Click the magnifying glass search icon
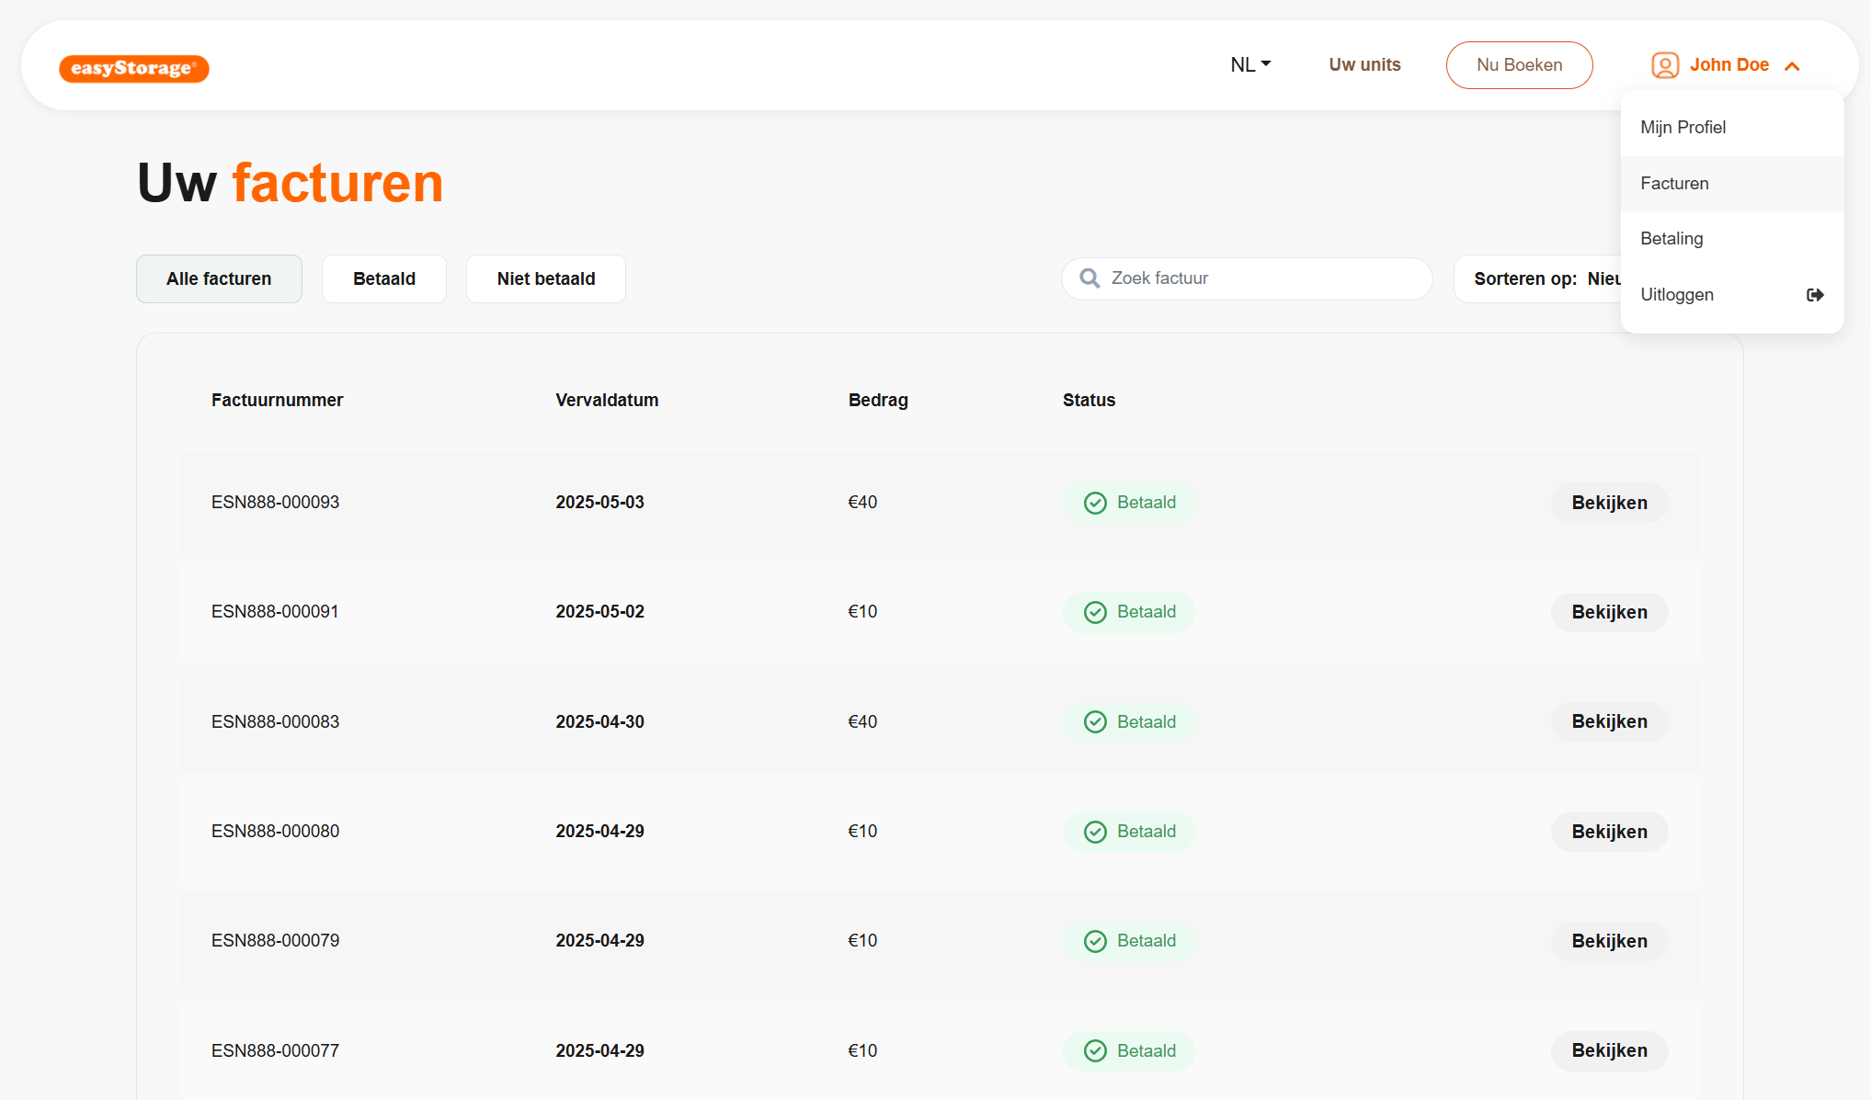 [1090, 278]
